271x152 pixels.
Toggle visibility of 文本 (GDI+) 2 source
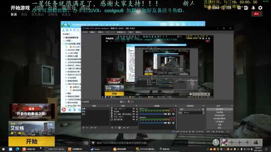(133, 109)
